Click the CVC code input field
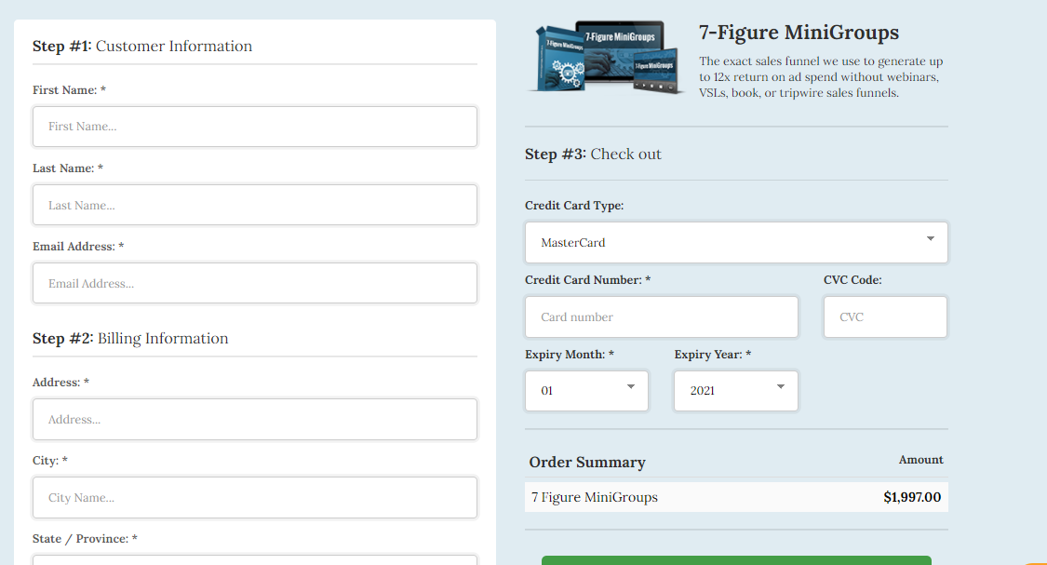Screen dimensions: 1047x565 885,317
